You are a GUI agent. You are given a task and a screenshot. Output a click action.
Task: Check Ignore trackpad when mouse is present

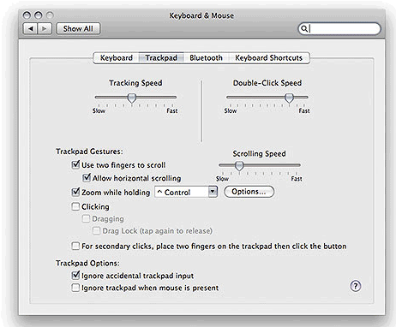coord(75,288)
